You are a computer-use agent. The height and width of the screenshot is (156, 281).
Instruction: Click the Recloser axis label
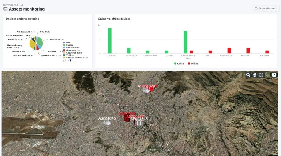click(245, 56)
